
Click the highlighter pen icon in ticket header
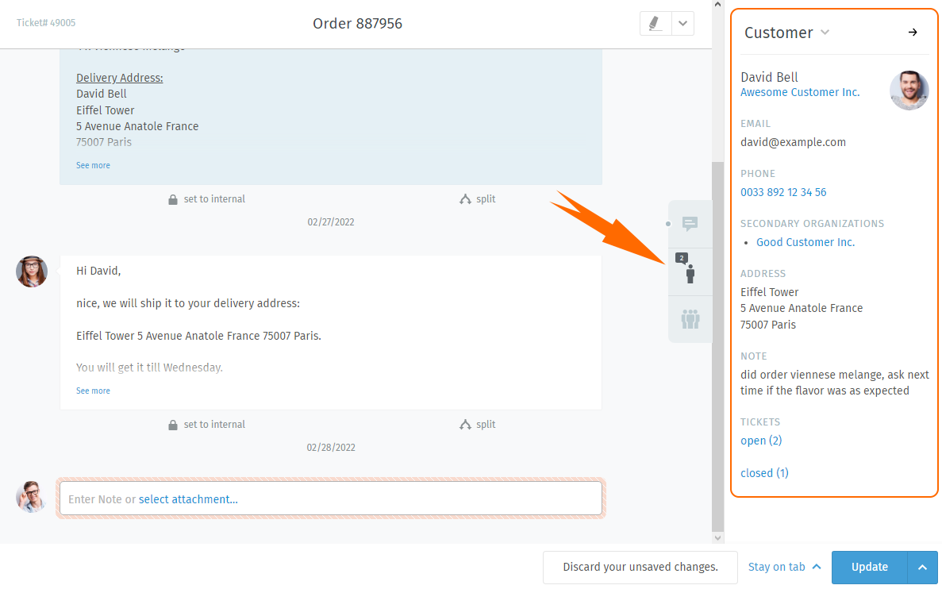pos(655,24)
